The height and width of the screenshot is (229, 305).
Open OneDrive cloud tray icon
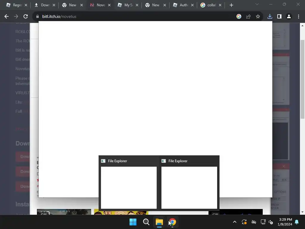pyautogui.click(x=254, y=222)
